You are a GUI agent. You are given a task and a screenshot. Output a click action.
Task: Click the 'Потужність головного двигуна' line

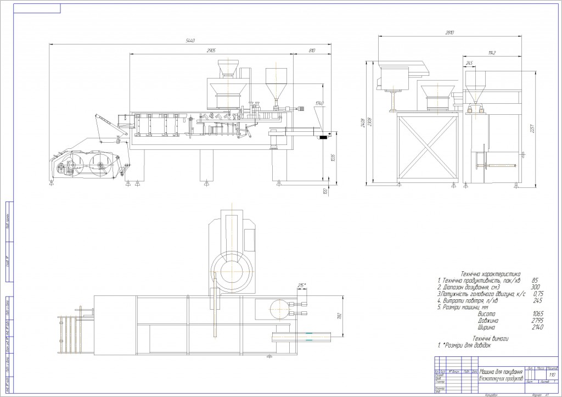(481, 294)
